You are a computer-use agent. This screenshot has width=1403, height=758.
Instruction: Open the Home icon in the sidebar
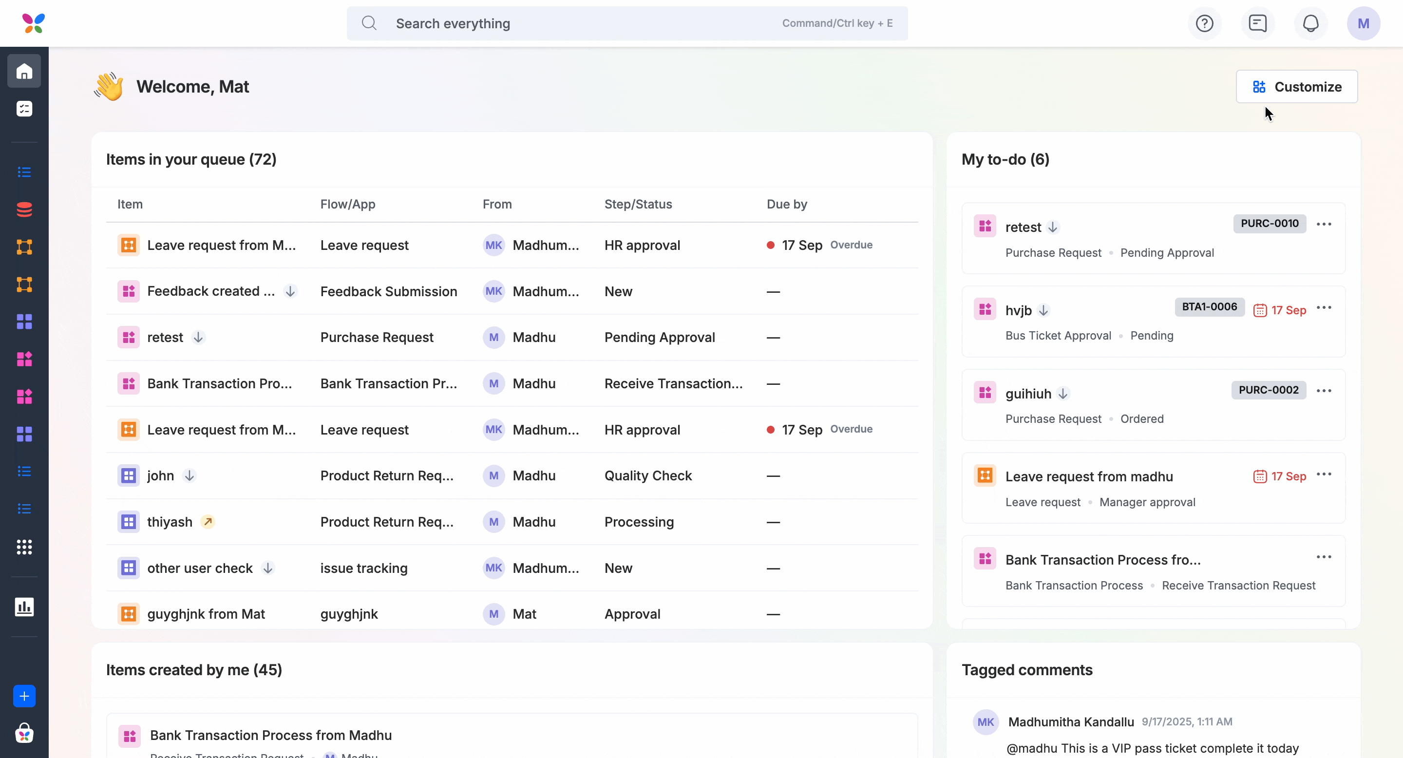(24, 71)
